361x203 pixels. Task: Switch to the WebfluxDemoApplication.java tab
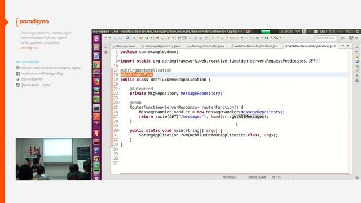[x=254, y=46]
